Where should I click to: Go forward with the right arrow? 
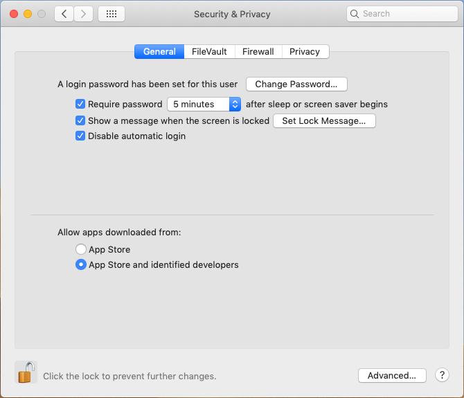tap(84, 14)
